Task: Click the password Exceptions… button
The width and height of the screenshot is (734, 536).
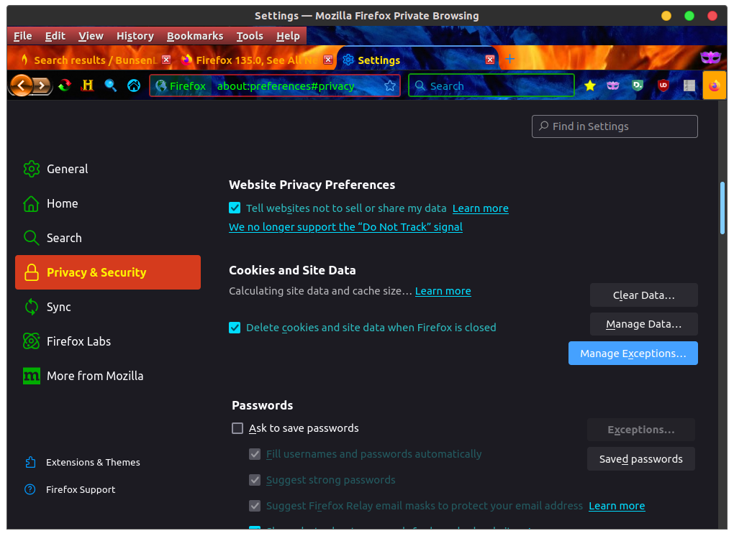Action: coord(641,430)
